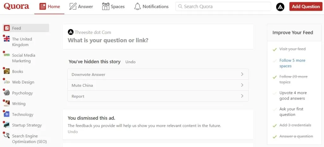Open the Books topic icon

pyautogui.click(x=7, y=71)
